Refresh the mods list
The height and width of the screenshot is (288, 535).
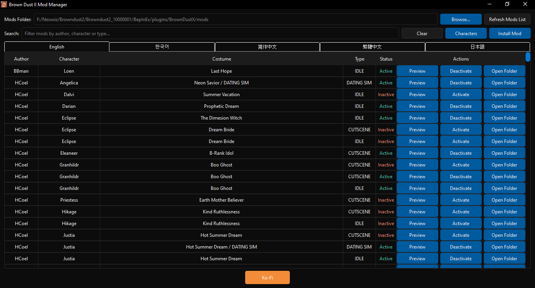[x=507, y=19]
